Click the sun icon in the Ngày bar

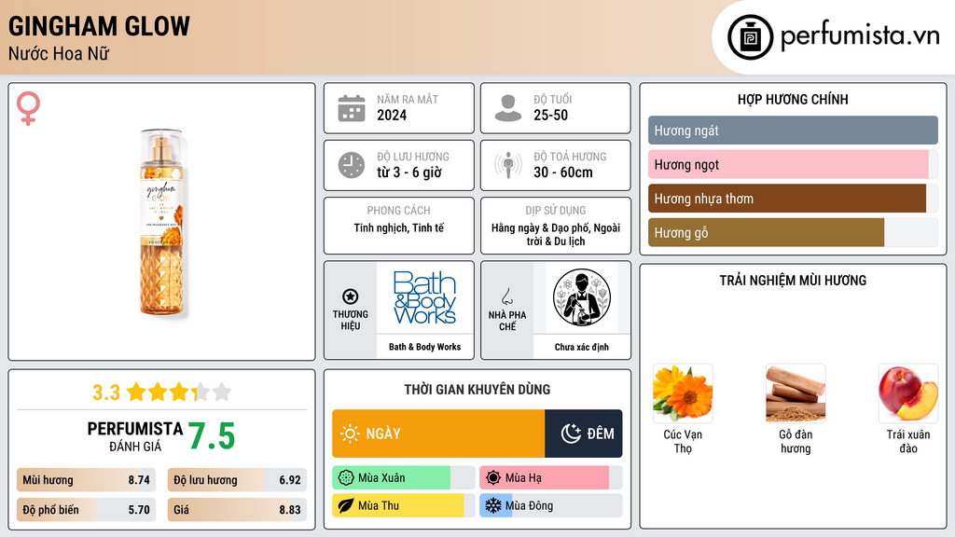350,434
